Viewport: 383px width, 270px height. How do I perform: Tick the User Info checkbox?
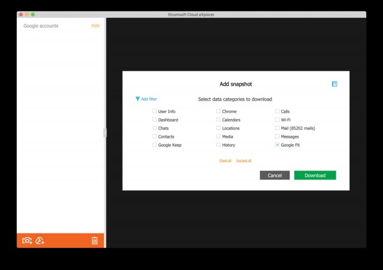[x=154, y=111]
